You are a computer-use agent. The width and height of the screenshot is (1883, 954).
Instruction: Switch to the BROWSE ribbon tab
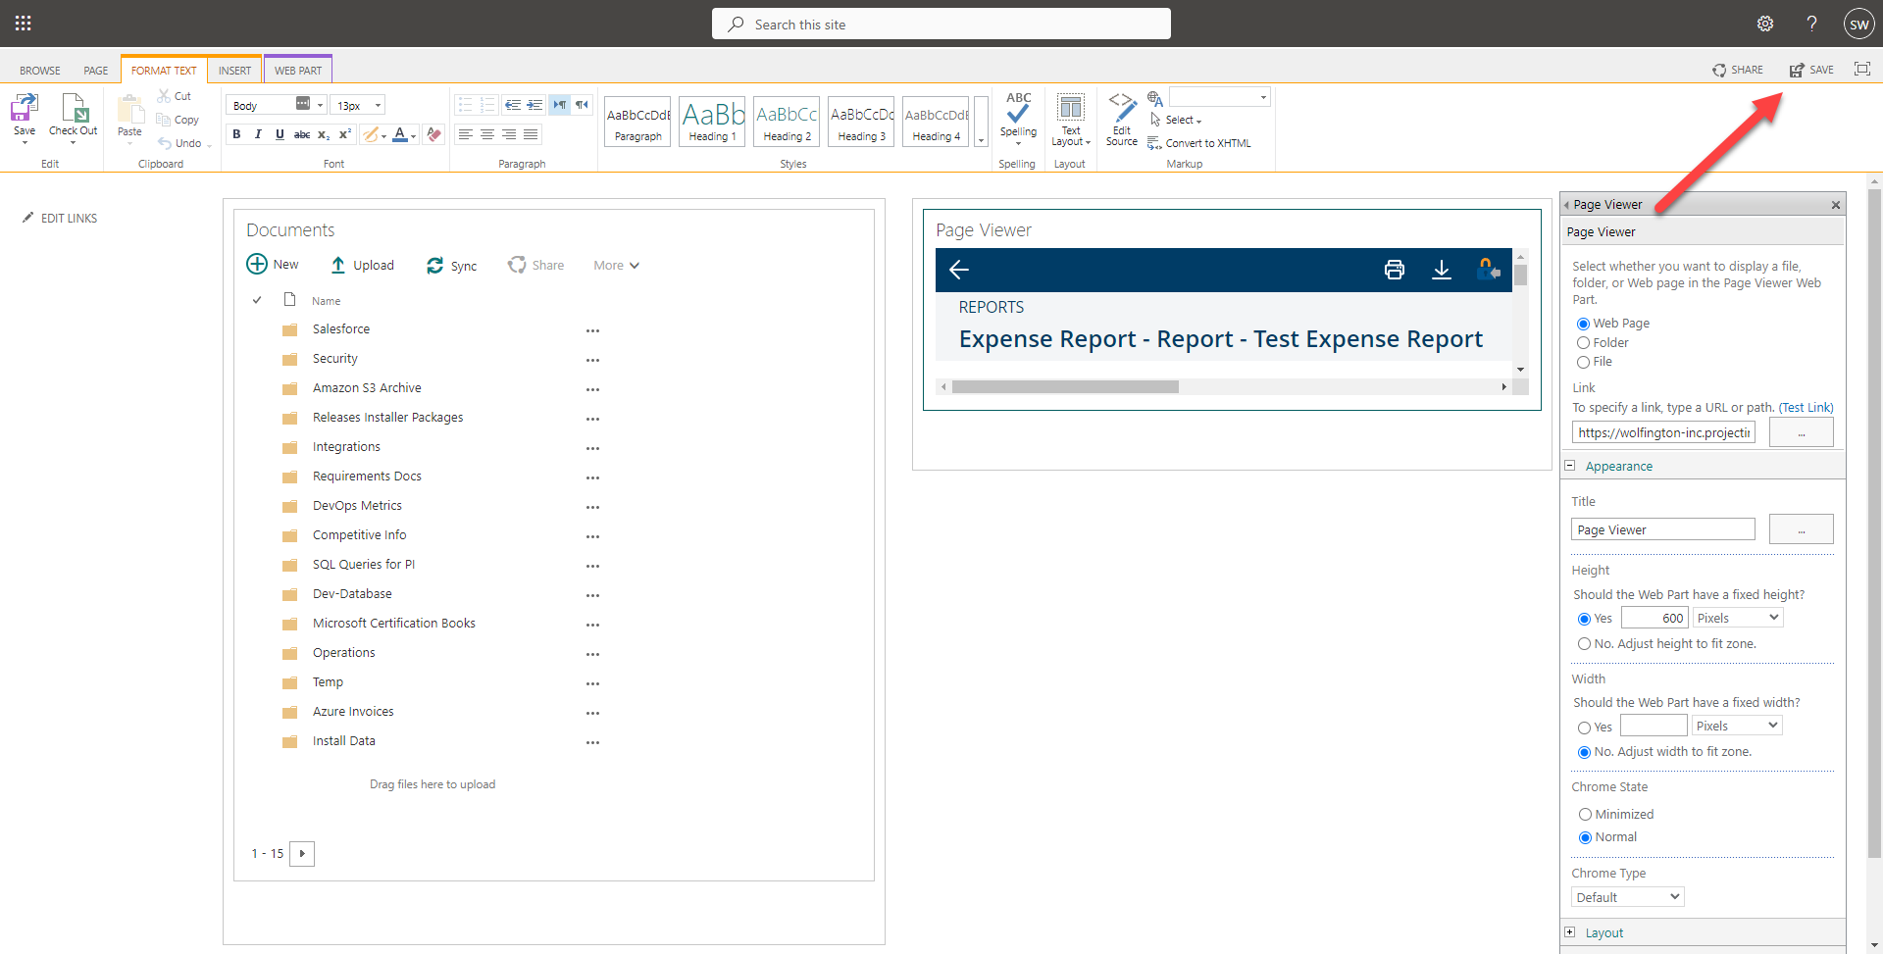point(40,71)
